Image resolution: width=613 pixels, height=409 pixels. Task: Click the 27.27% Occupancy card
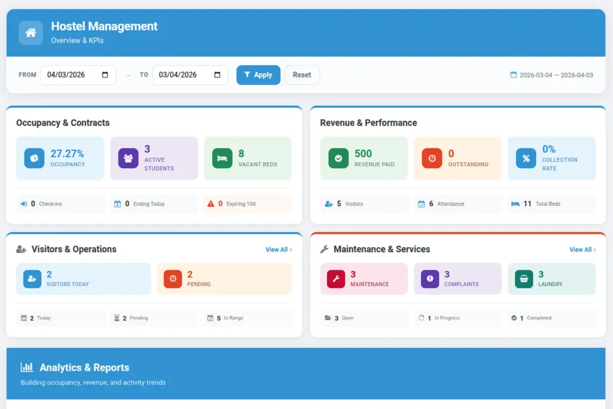pyautogui.click(x=60, y=158)
